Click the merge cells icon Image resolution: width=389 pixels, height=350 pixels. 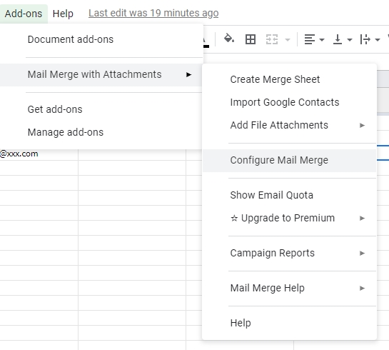click(272, 39)
